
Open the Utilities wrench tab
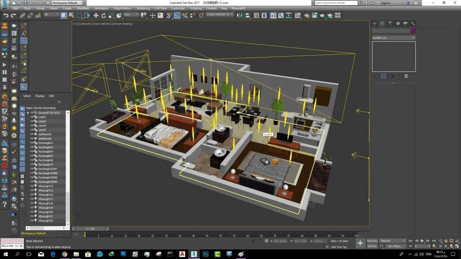[413, 23]
